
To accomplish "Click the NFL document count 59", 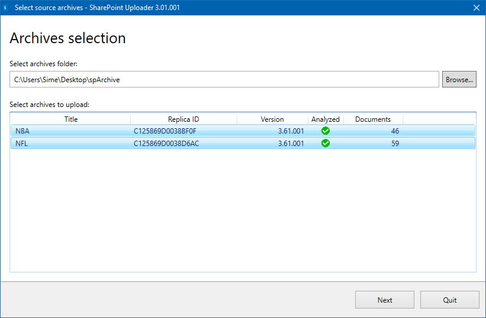I will 395,143.
